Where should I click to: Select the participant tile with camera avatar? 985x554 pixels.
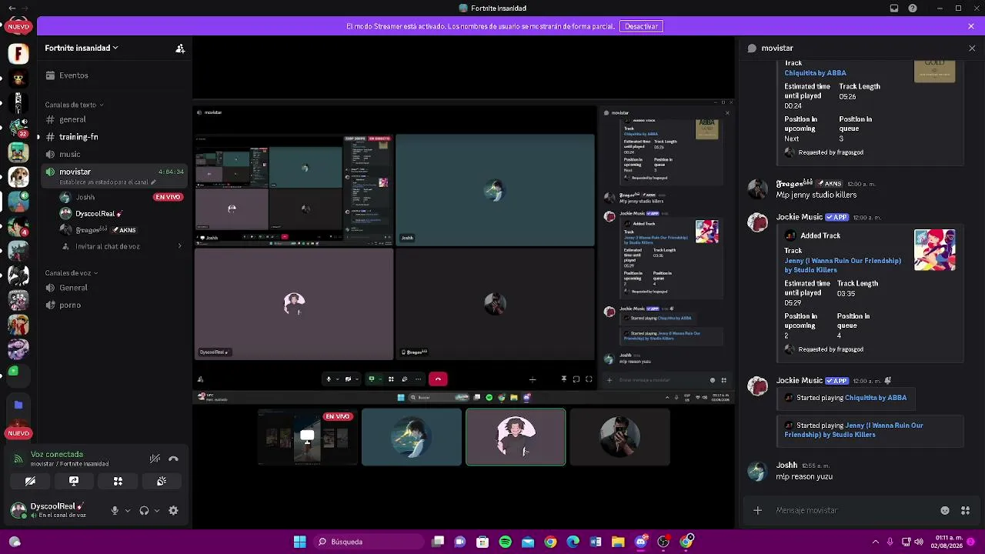click(x=620, y=437)
